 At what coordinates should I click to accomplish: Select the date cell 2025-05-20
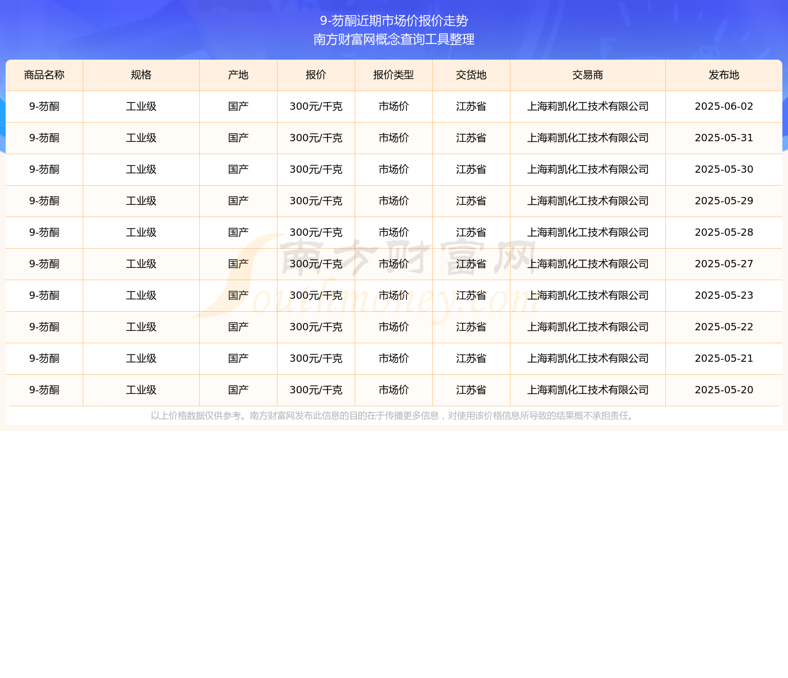coord(724,390)
